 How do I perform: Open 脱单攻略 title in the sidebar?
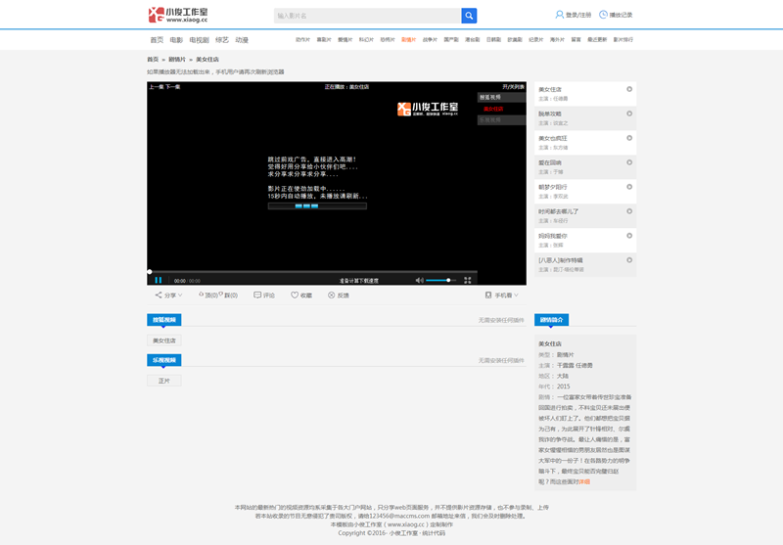tap(550, 114)
